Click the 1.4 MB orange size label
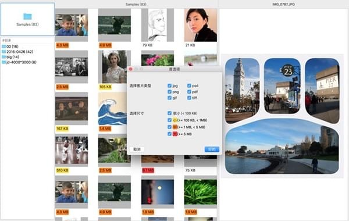349x221 pixels. click(105, 129)
